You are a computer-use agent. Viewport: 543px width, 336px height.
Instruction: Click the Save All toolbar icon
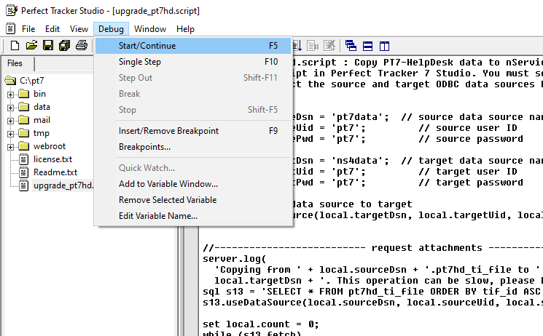64,46
